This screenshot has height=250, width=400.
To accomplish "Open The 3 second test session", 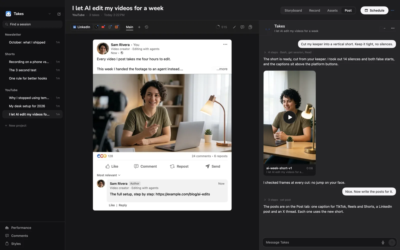I will pos(32,70).
